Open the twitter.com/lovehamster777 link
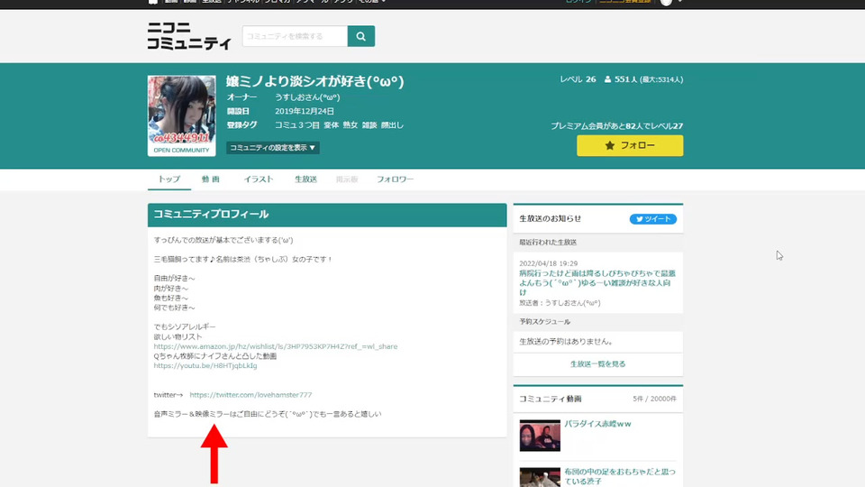The height and width of the screenshot is (487, 865). [x=250, y=395]
